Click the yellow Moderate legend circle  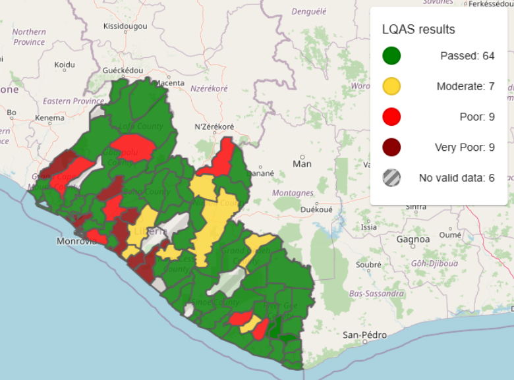click(x=391, y=86)
